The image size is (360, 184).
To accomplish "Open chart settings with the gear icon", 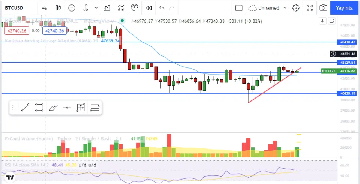I will 296,8.
